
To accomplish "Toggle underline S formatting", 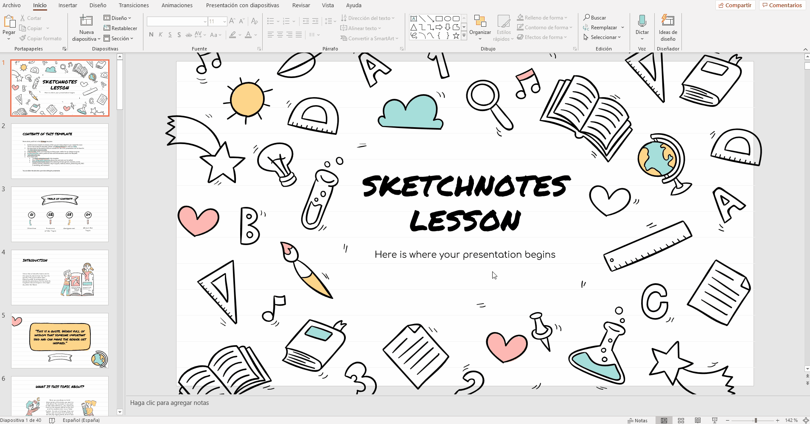I will point(170,35).
